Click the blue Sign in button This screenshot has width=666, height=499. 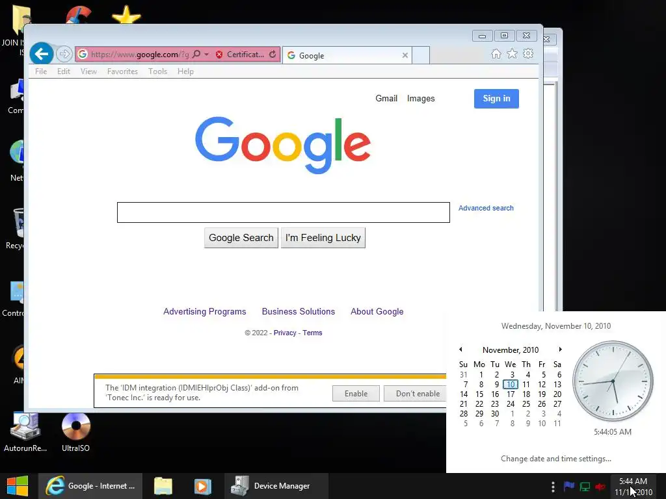coord(496,99)
